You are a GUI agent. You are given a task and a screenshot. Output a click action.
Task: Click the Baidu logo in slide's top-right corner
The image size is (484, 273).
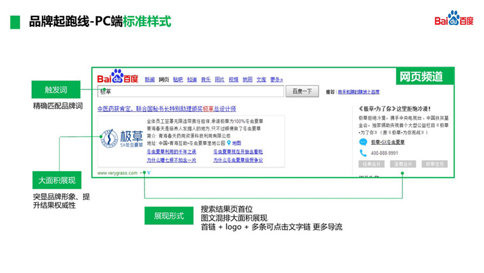click(x=453, y=18)
